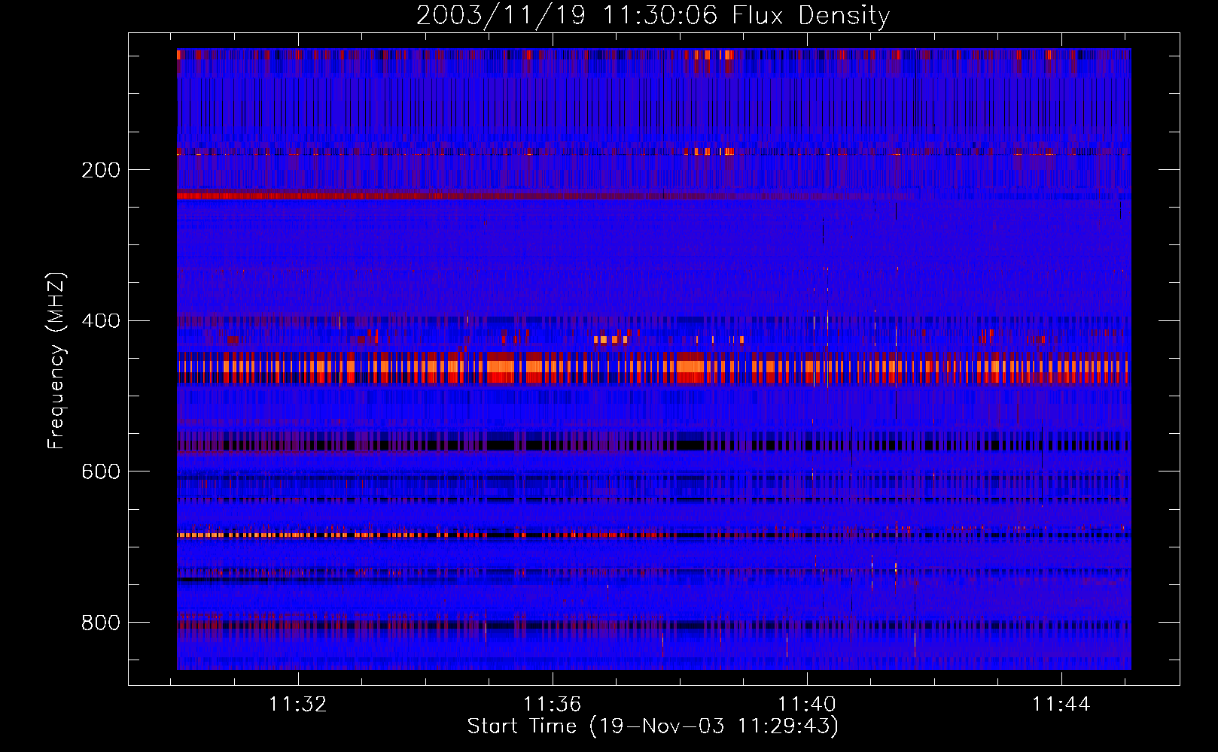Click the "Start Time (19-Nov-03 11:29:43)" label
The width and height of the screenshot is (1218, 752).
click(x=653, y=726)
